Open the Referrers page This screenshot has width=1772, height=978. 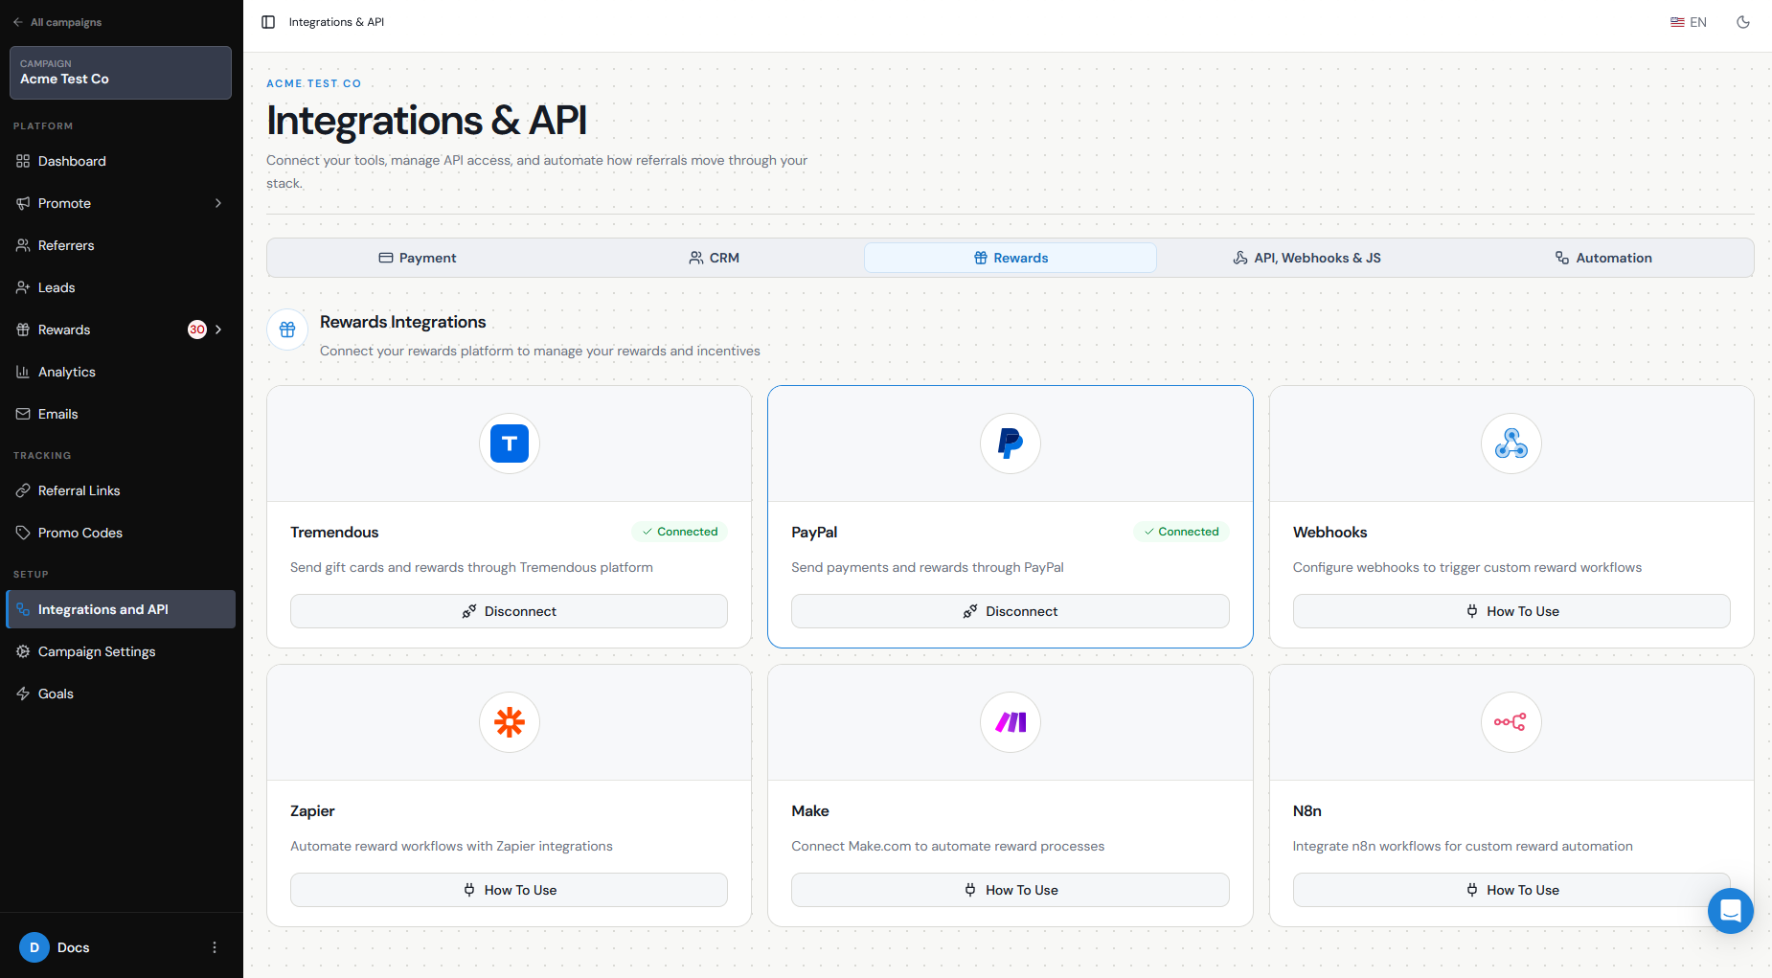click(121, 245)
